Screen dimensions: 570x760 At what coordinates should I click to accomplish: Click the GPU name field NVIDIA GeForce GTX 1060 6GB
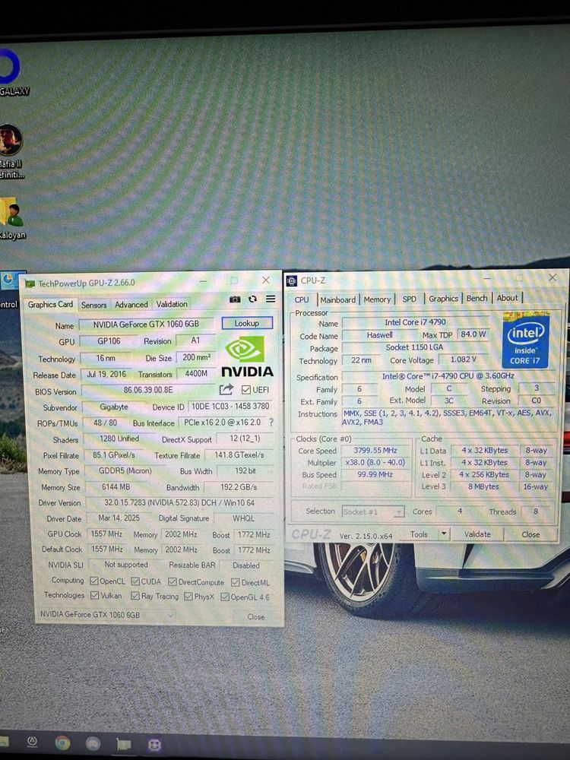146,324
